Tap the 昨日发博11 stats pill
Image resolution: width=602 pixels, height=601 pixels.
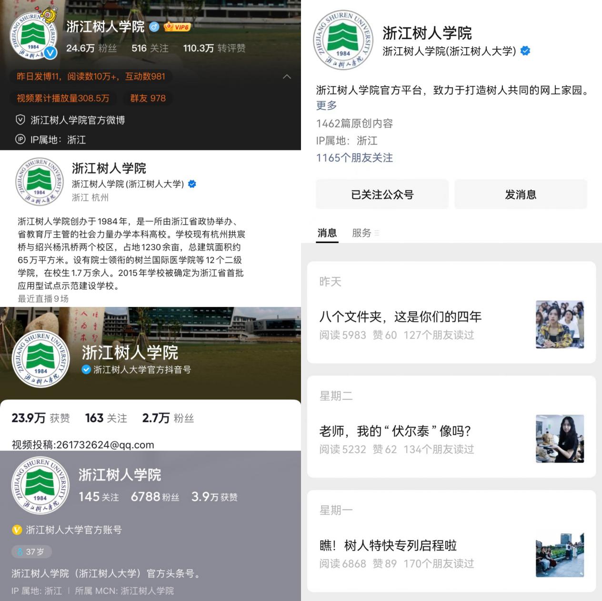(90, 77)
